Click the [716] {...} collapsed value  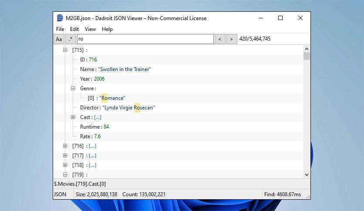(x=92, y=146)
